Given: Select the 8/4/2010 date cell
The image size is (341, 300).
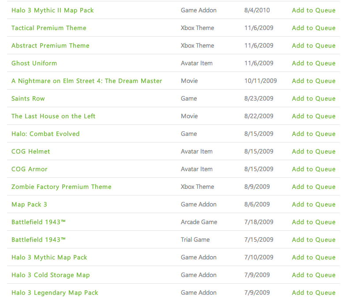Looking at the screenshot, I should 257,10.
